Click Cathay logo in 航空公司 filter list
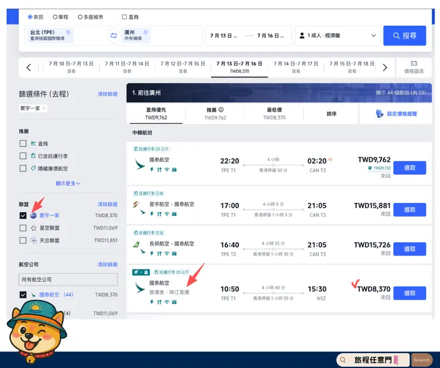This screenshot has width=440, height=368. (33, 295)
